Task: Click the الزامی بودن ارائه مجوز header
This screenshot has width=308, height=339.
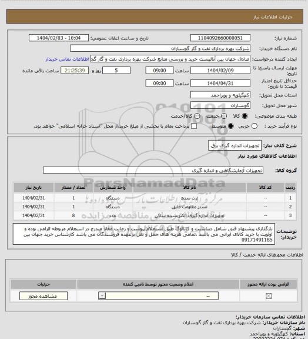Action: 268,284
